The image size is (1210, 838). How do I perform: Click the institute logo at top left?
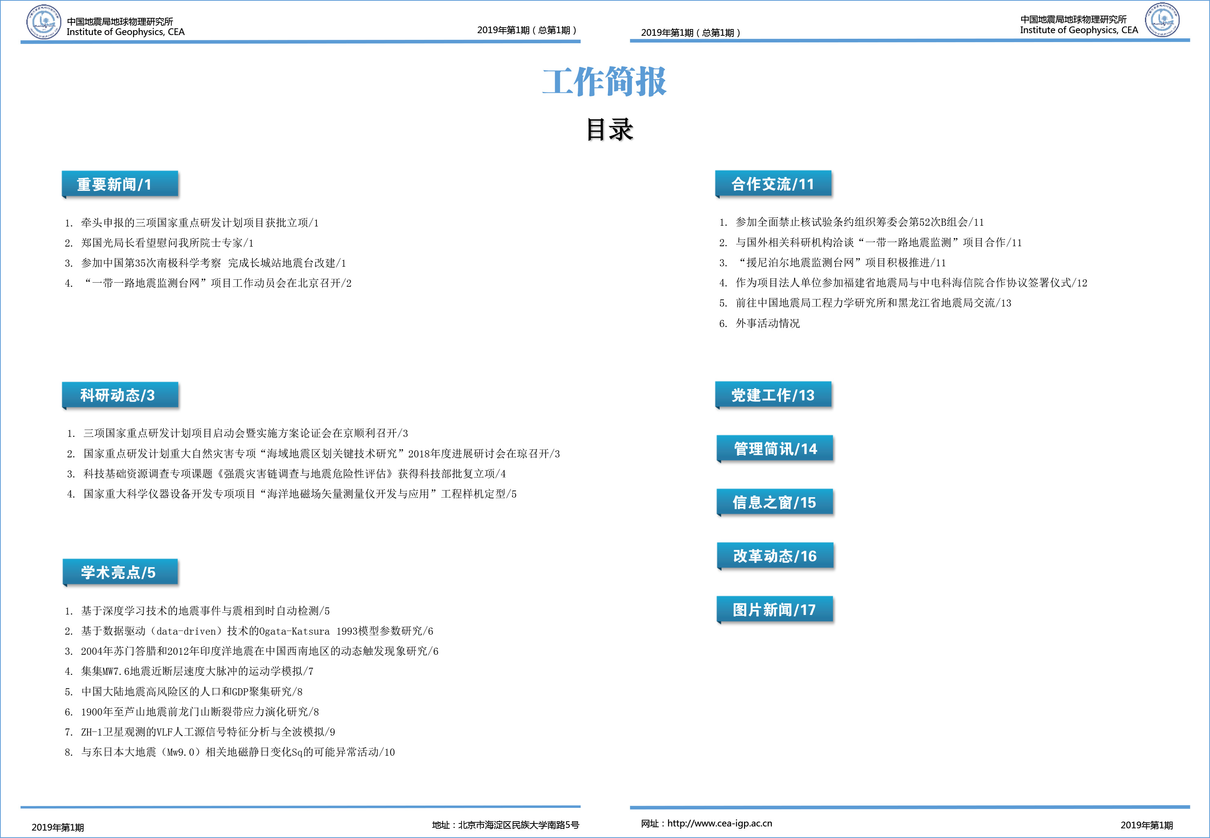[44, 22]
